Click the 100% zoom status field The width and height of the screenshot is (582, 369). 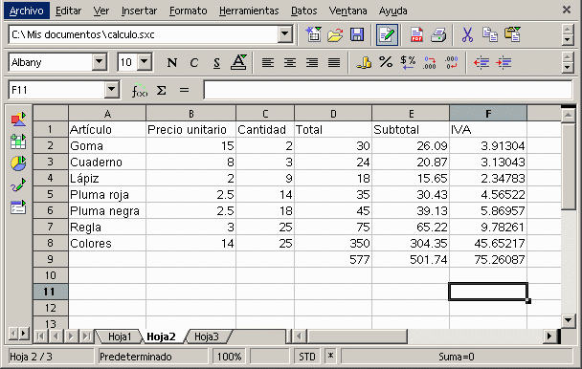coord(229,357)
